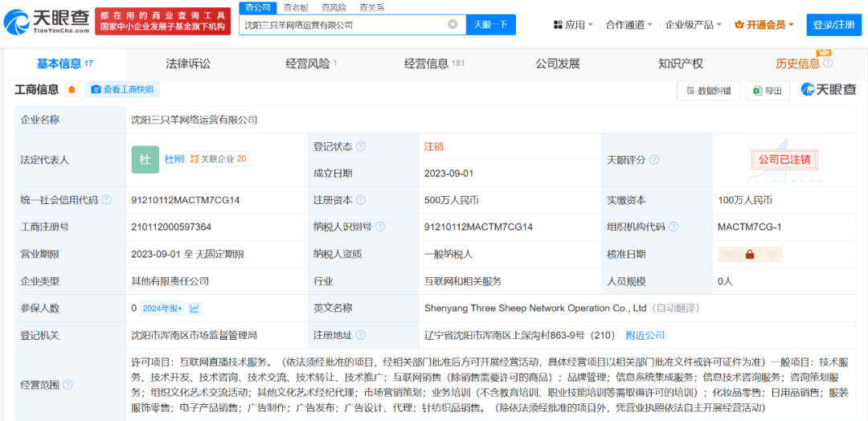Click help icon next to 组织机构代码
This screenshot has width=868, height=421.
[x=674, y=227]
